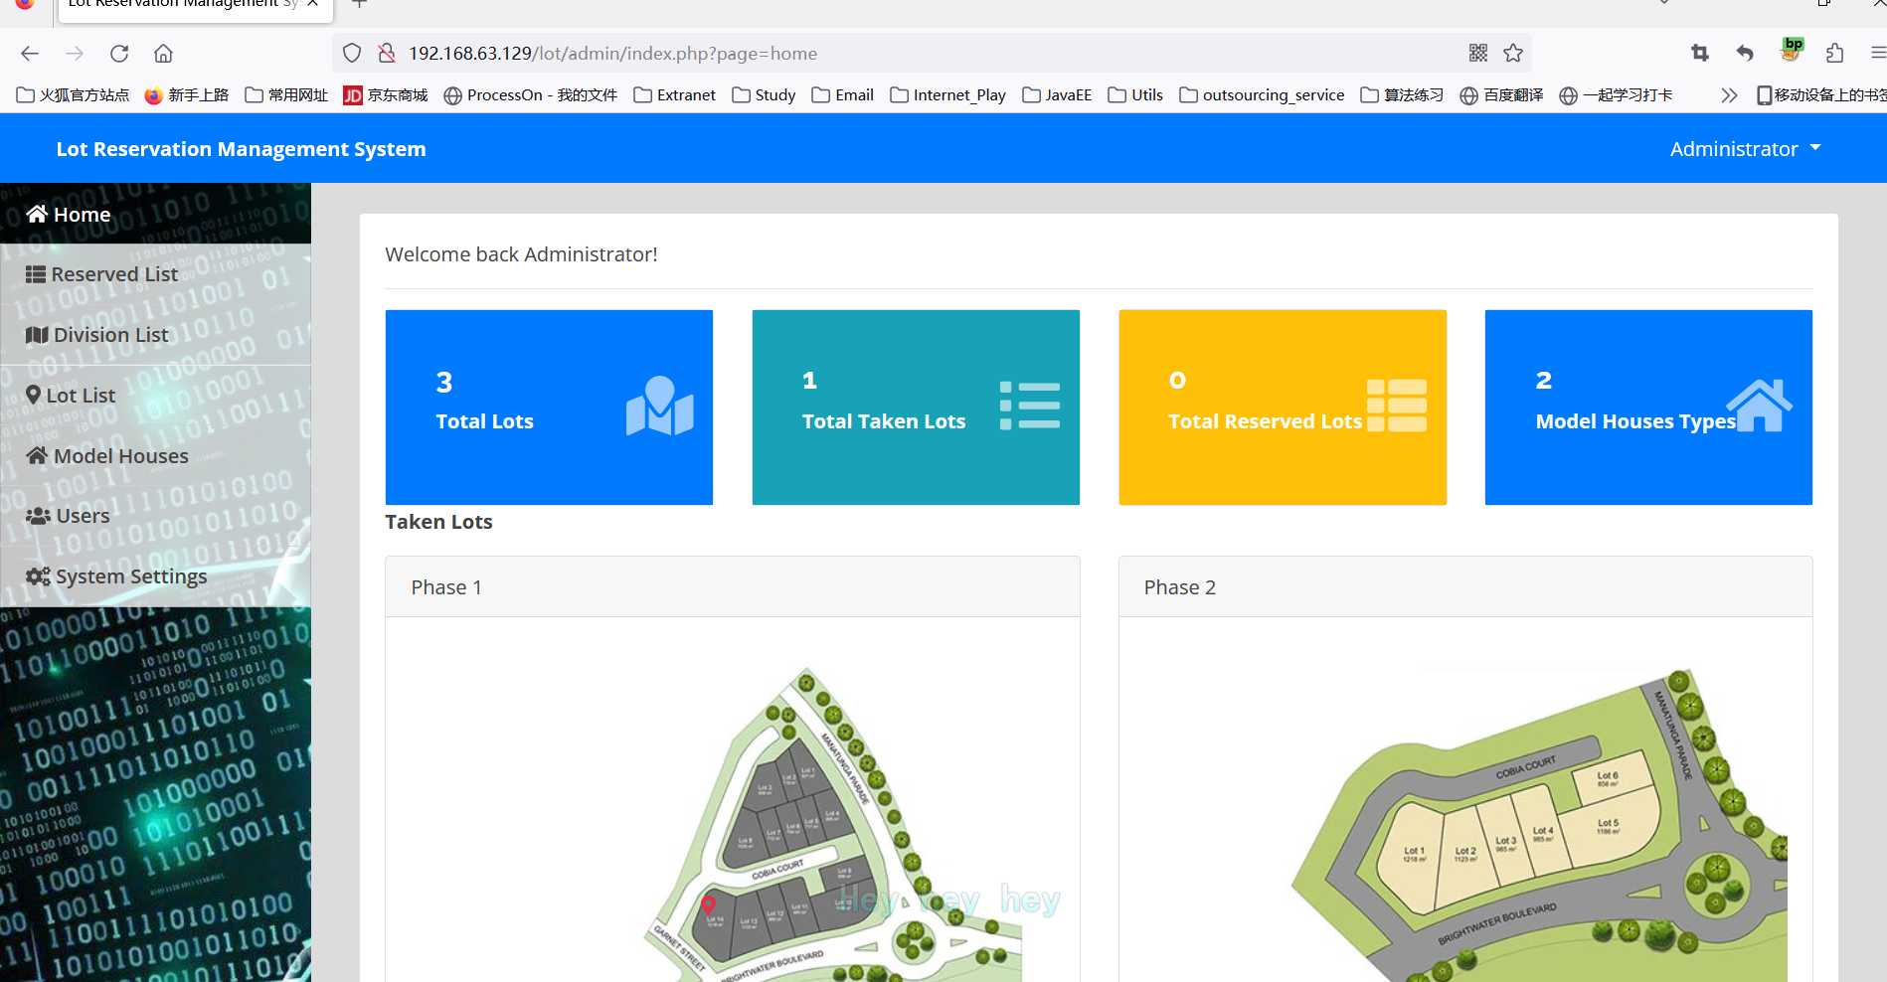Click the Phase 2 lot map image

click(1538, 825)
